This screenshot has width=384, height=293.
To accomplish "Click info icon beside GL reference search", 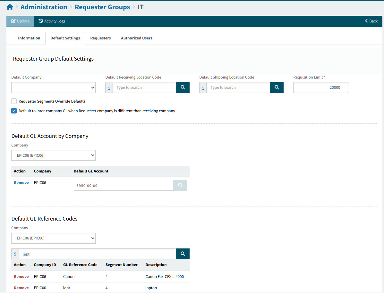I will [15, 254].
